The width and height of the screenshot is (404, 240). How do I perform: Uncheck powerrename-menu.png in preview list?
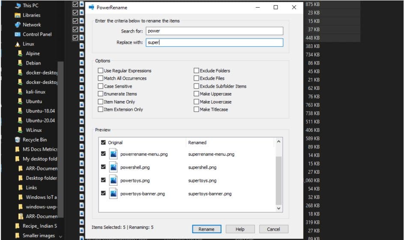pos(103,154)
